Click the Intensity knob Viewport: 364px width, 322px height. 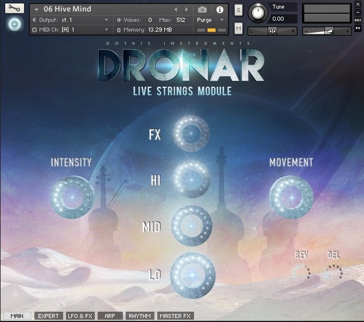click(72, 197)
